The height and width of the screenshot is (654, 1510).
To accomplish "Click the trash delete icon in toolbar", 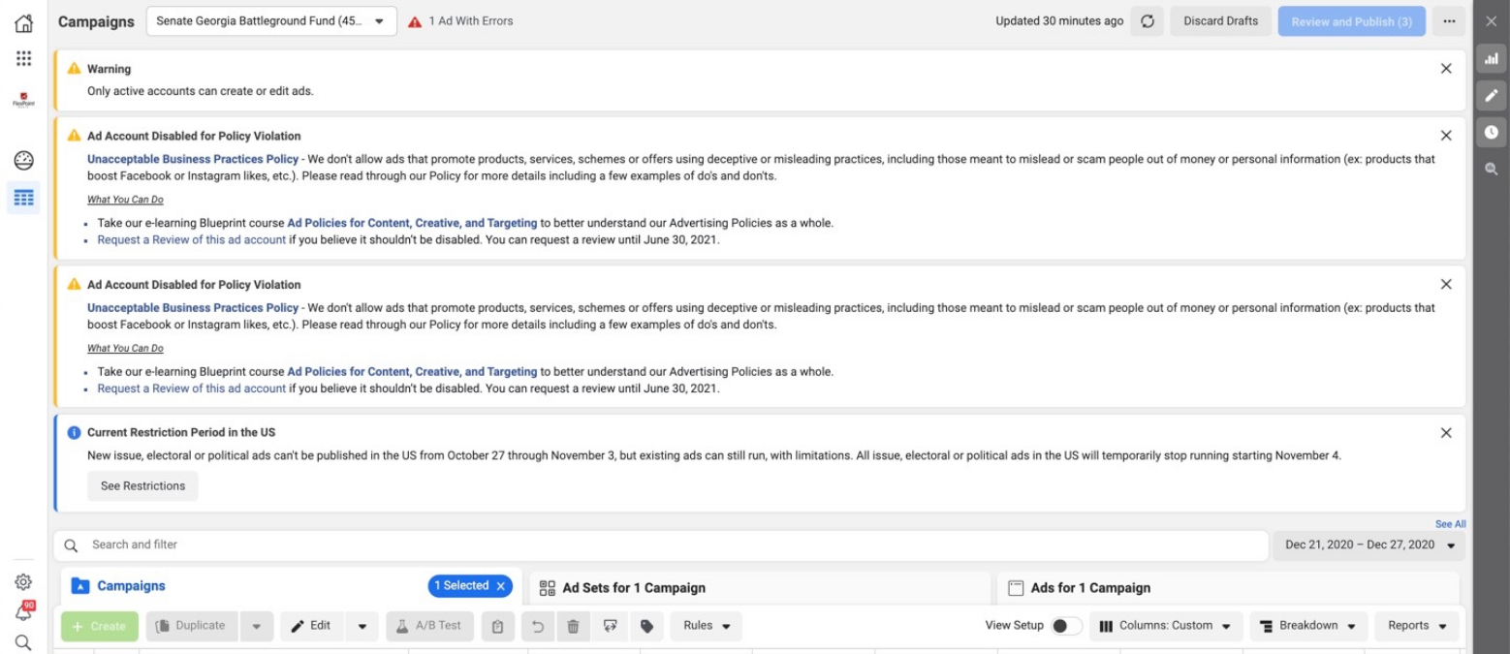I will coord(573,626).
